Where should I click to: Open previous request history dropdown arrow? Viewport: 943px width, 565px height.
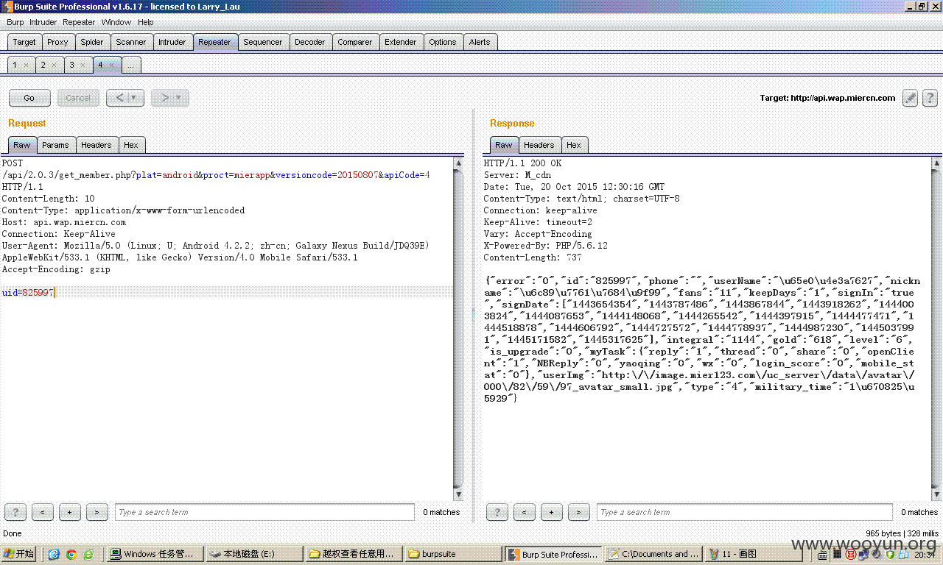(135, 97)
